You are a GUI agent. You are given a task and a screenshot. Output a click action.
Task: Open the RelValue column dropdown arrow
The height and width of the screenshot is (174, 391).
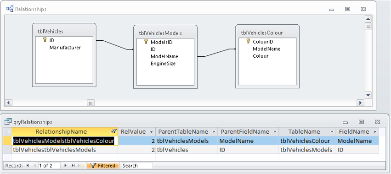click(x=151, y=132)
